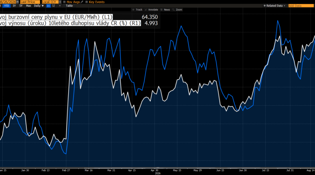This screenshot has width=315, height=175.
Task: Show News on the chart
Action: pos(165,9)
